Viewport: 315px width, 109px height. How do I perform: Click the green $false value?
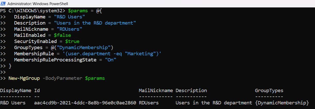point(62,35)
